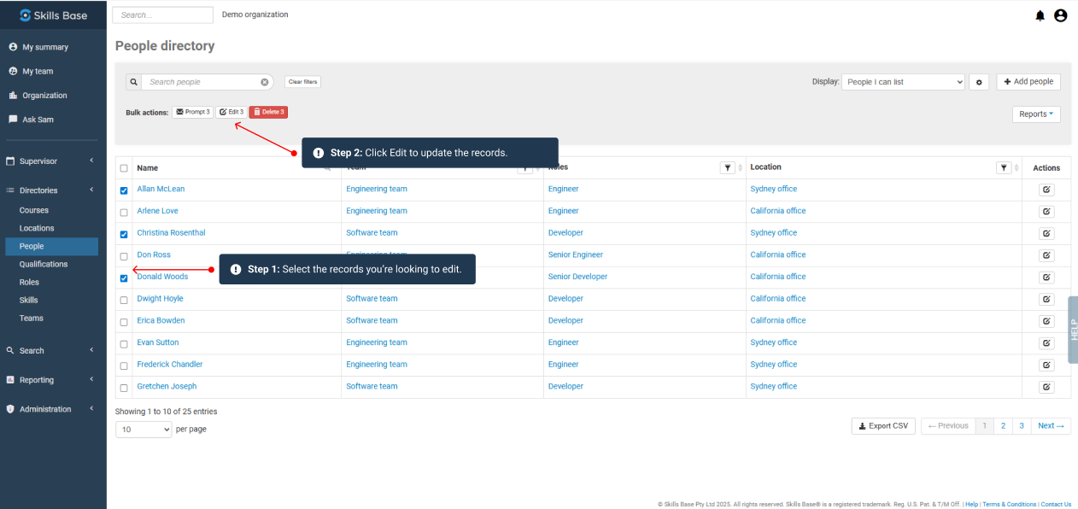Click the display settings gear icon
This screenshot has width=1078, height=509.
[980, 82]
